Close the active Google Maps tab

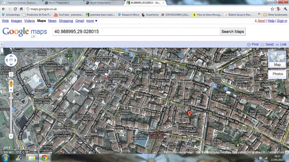[x=163, y=3]
